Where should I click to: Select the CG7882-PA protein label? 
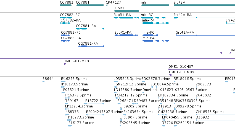pos(71,38)
